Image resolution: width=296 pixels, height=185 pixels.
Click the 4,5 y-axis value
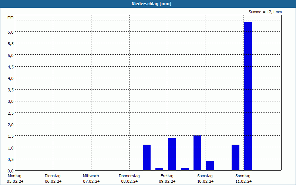[x=10, y=67]
